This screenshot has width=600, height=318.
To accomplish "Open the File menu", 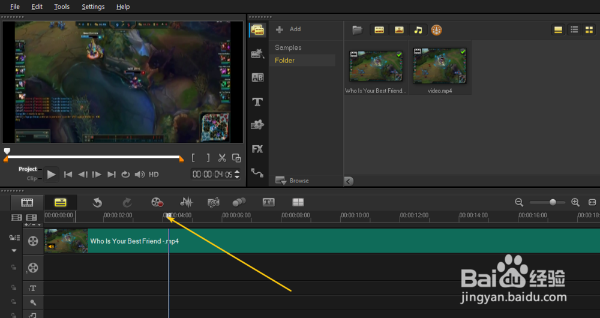I will click(x=15, y=7).
